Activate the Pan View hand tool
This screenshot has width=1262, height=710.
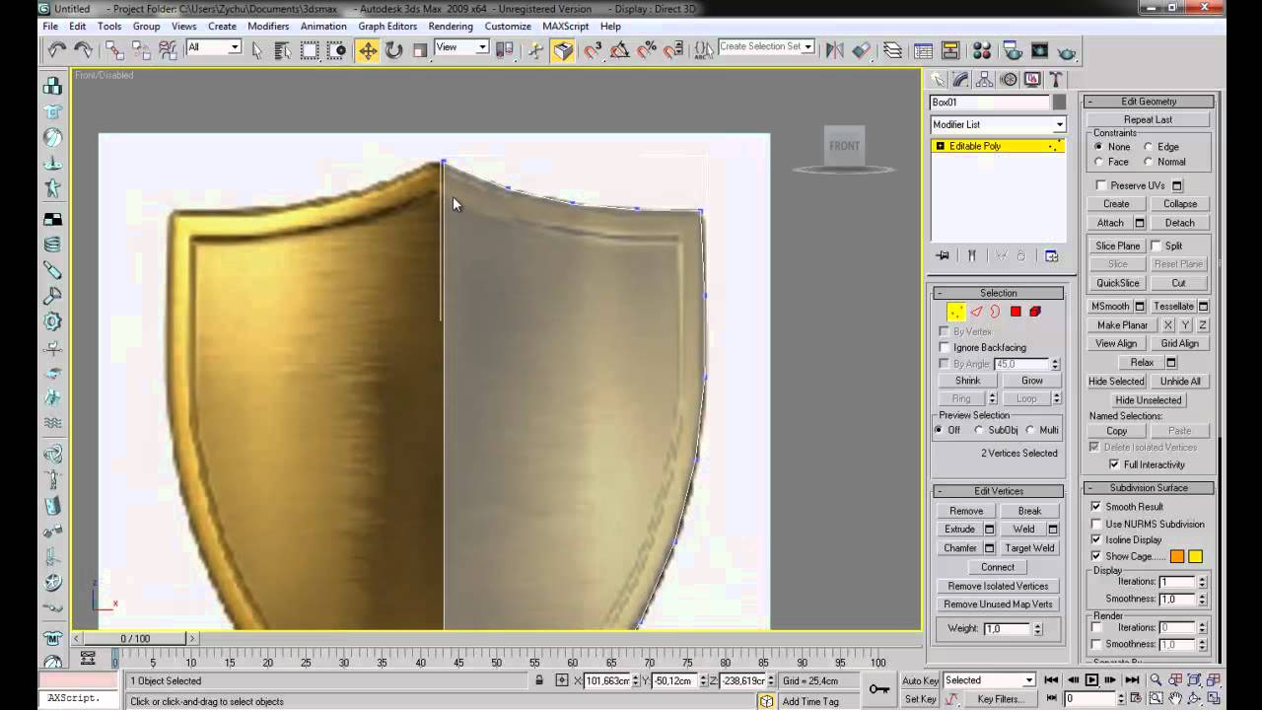[1174, 698]
